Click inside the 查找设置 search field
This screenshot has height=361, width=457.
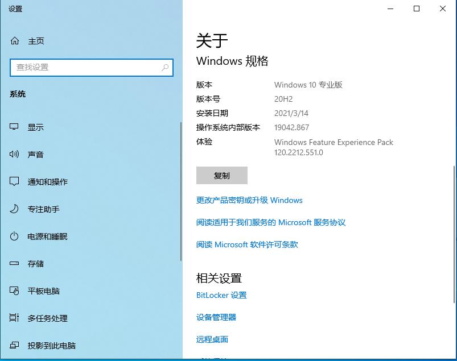pos(85,68)
